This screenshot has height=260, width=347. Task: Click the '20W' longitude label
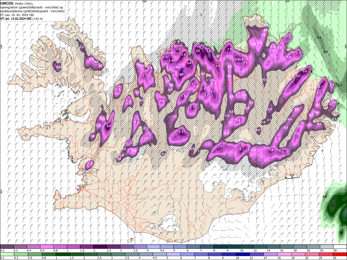coord(144,1)
